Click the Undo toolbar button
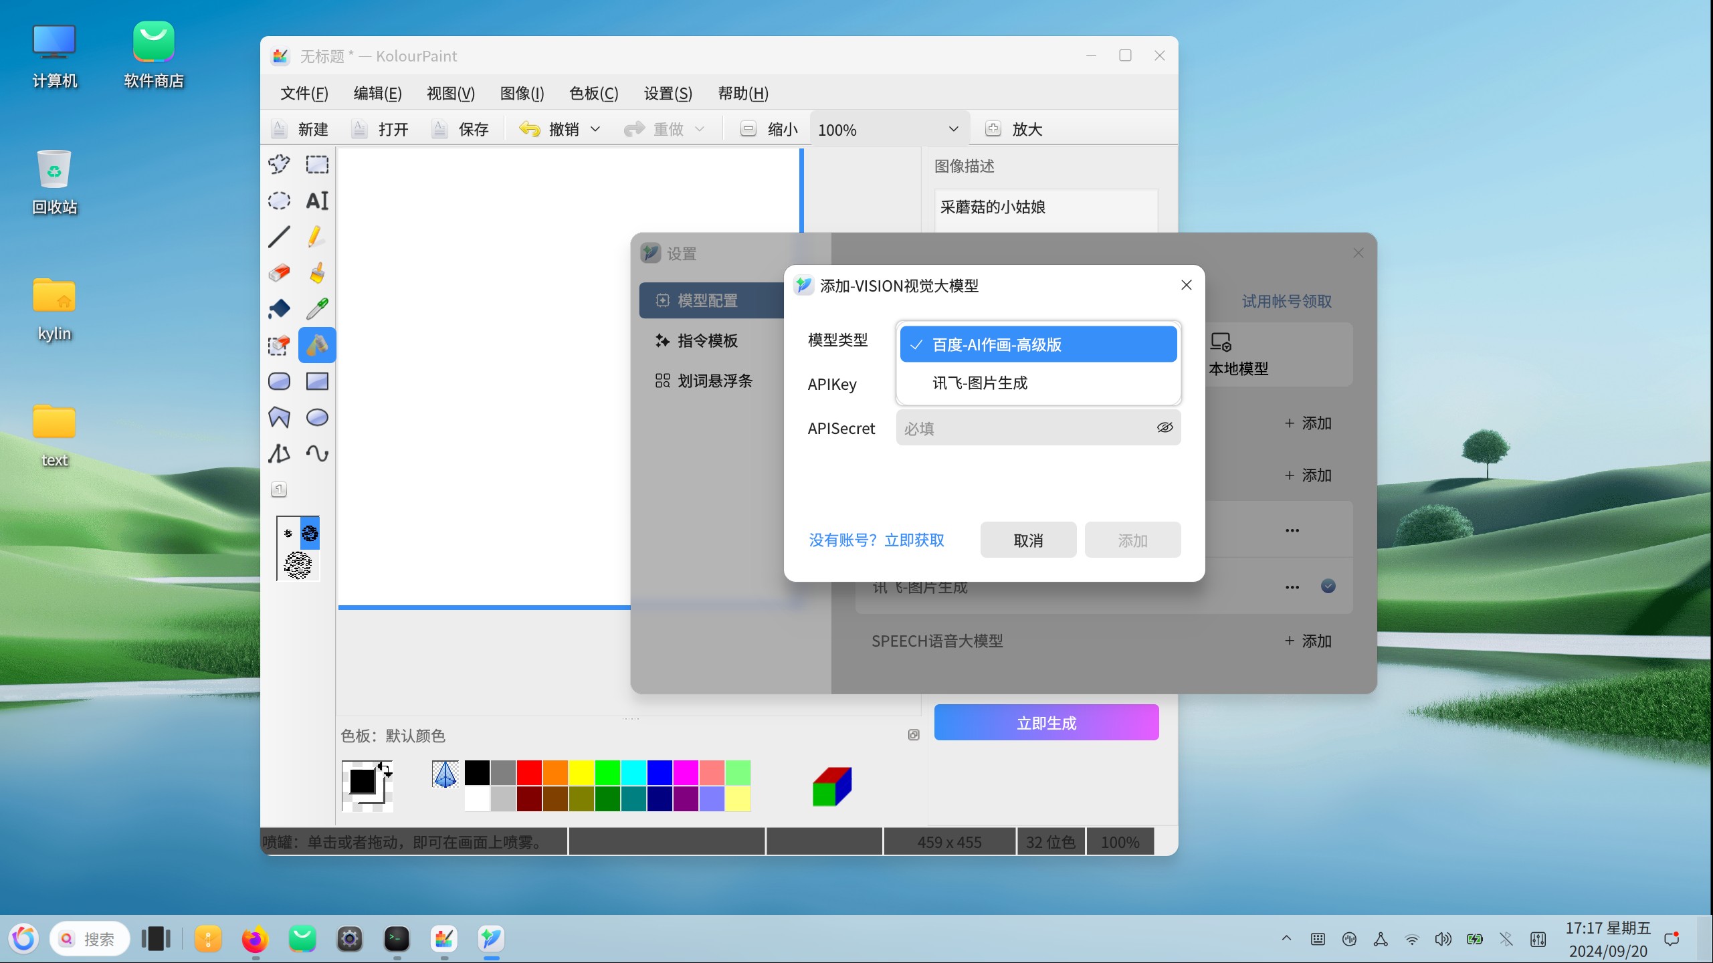 click(x=549, y=129)
